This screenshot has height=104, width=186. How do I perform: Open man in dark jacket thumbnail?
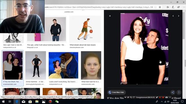tap(46, 29)
